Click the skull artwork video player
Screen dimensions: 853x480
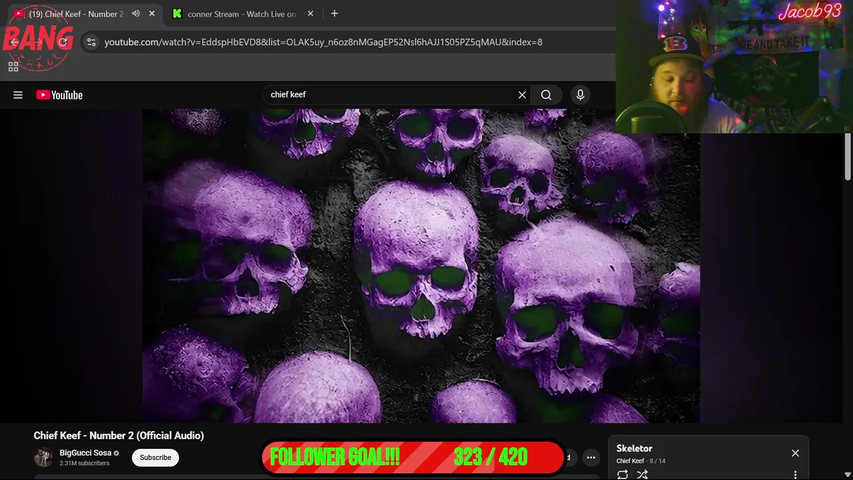[421, 265]
